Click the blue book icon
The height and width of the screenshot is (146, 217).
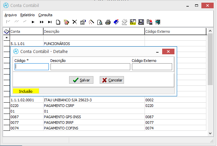click(116, 22)
